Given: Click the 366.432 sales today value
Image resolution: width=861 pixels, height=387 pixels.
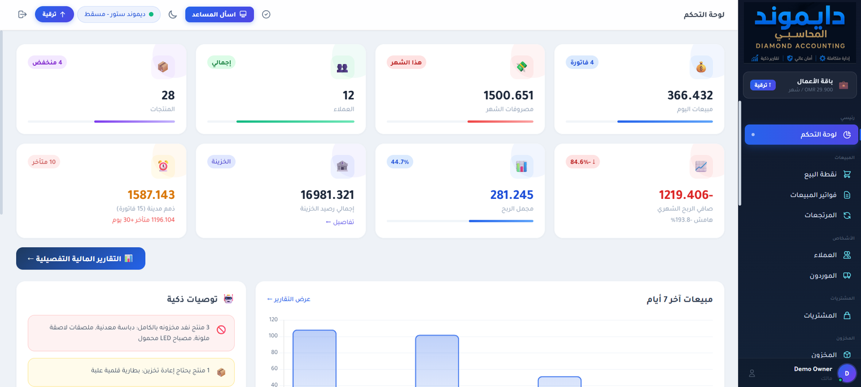Looking at the screenshot, I should (690, 96).
